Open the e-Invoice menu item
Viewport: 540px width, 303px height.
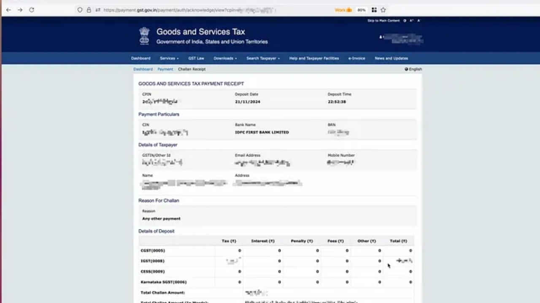(x=356, y=58)
